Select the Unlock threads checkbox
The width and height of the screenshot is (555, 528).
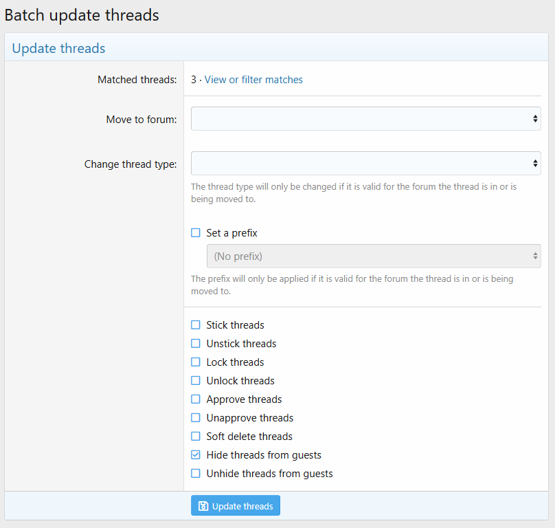coord(196,381)
